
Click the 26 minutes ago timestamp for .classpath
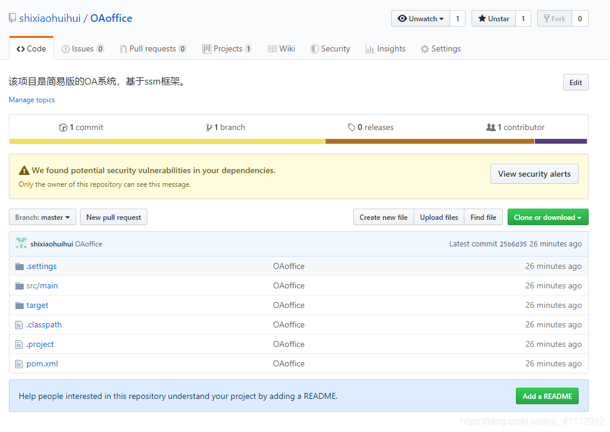(553, 324)
